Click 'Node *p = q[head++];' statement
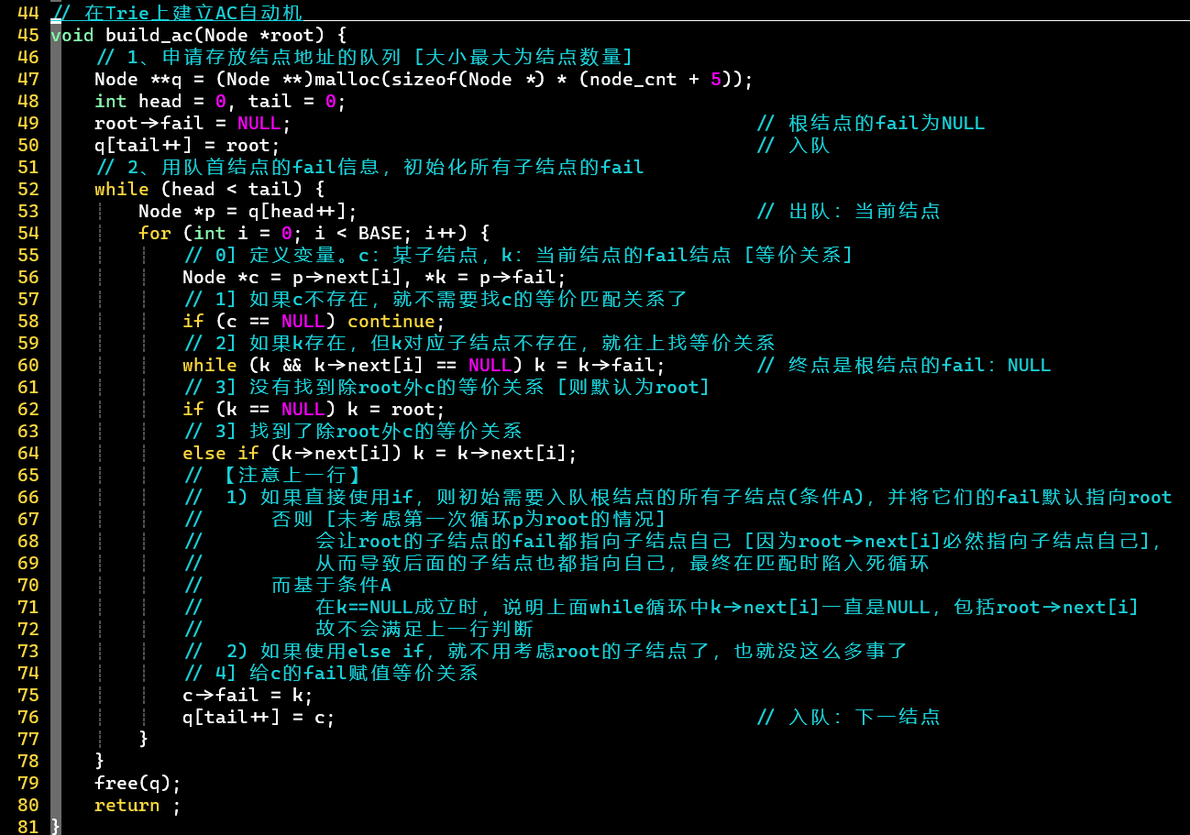Screen dimensions: 1190x835 point(248,211)
